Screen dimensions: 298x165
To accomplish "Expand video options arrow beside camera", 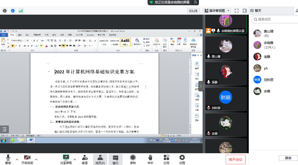I will [36, 159].
